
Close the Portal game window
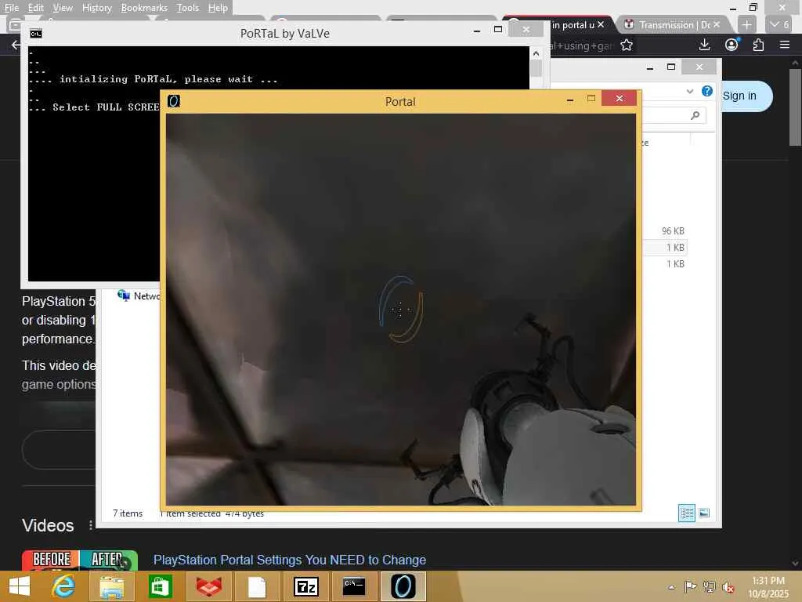click(620, 98)
